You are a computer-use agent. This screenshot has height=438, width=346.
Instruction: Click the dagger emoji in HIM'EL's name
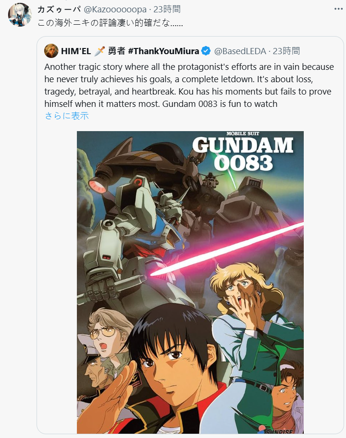click(99, 51)
